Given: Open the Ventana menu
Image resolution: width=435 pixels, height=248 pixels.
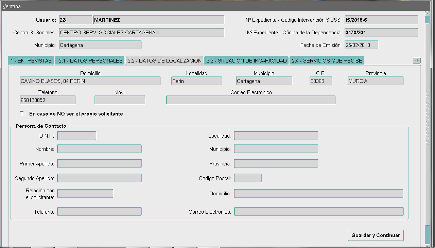Looking at the screenshot, I should (x=12, y=6).
